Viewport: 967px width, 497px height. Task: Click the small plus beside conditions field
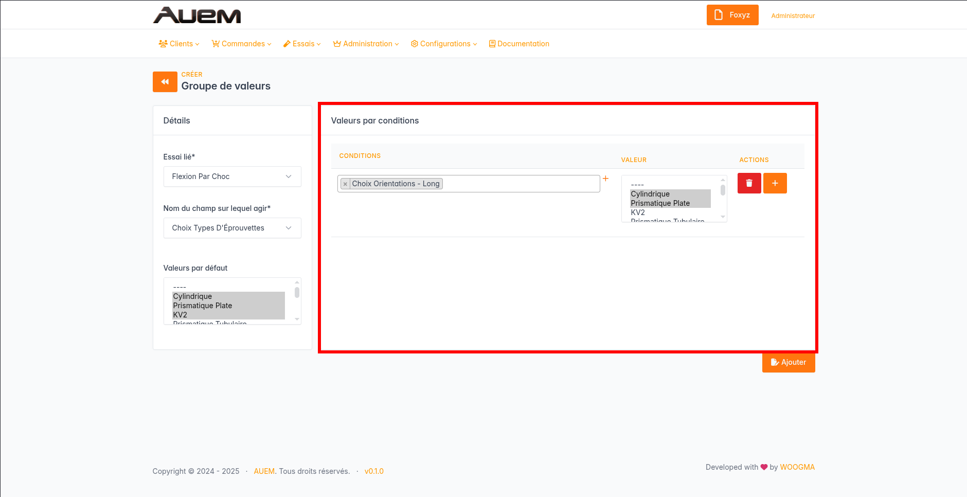pyautogui.click(x=605, y=179)
